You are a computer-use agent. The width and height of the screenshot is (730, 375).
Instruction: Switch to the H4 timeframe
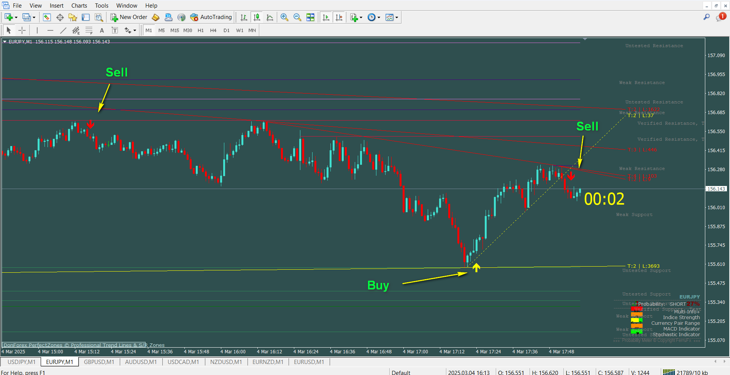coord(213,30)
